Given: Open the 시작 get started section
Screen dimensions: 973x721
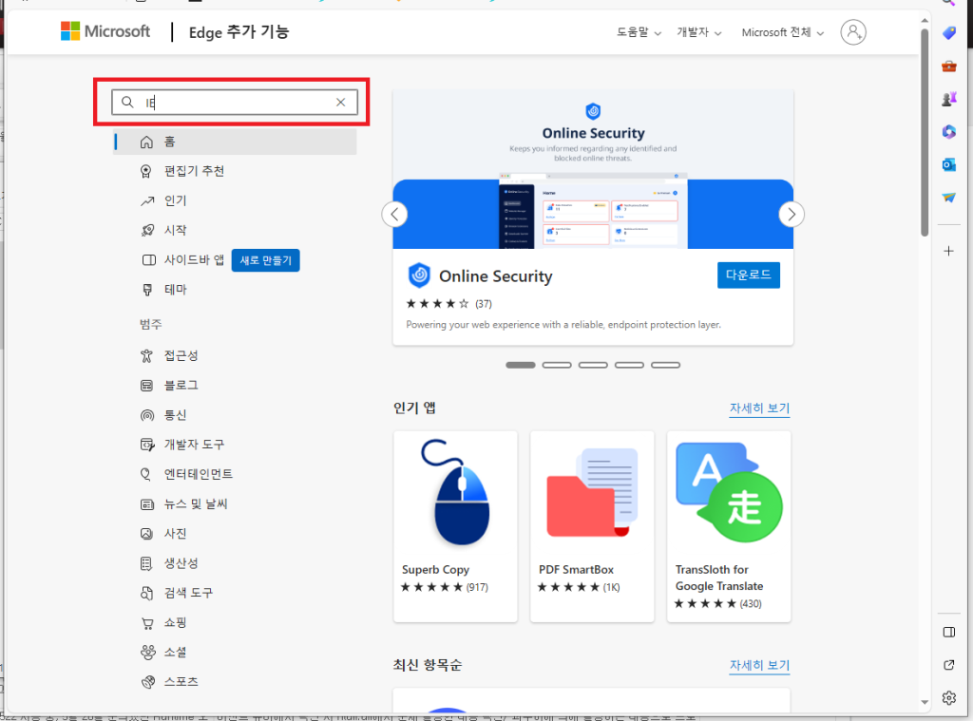Looking at the screenshot, I should [x=175, y=230].
